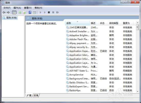This screenshot has height=103, width=141.
Task: Click the scrollbar up arrow
Action: [x=137, y=23]
